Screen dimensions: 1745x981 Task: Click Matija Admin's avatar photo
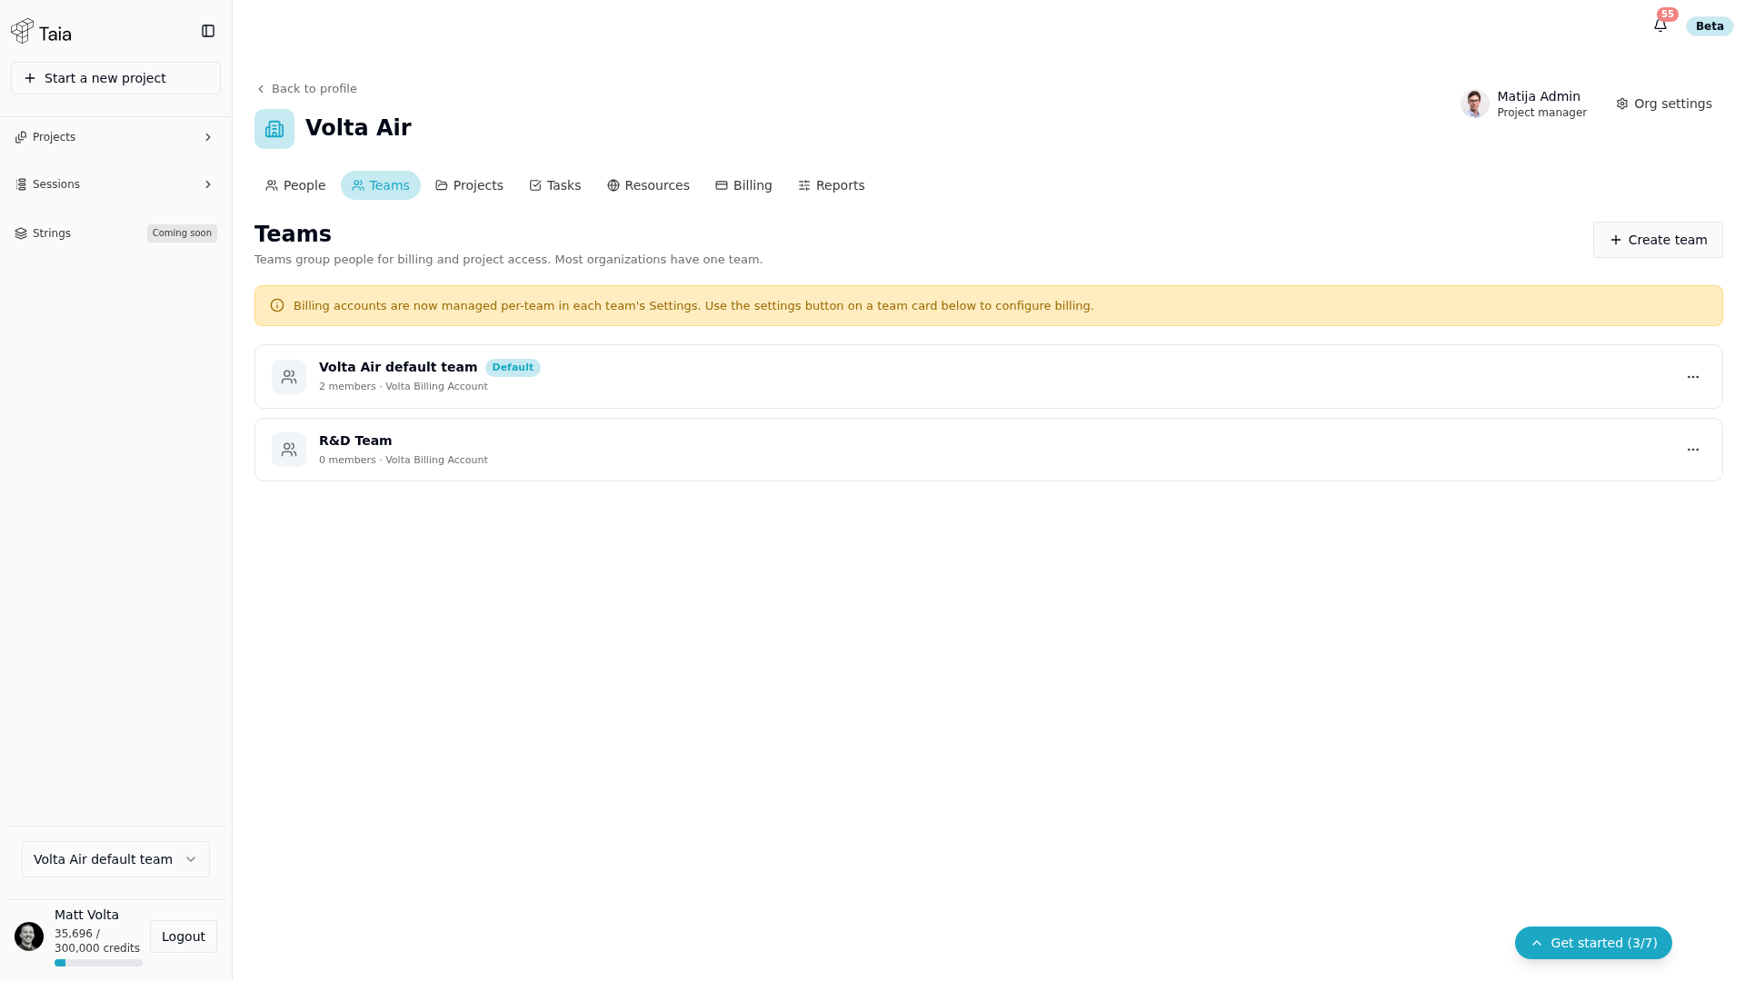pos(1475,104)
